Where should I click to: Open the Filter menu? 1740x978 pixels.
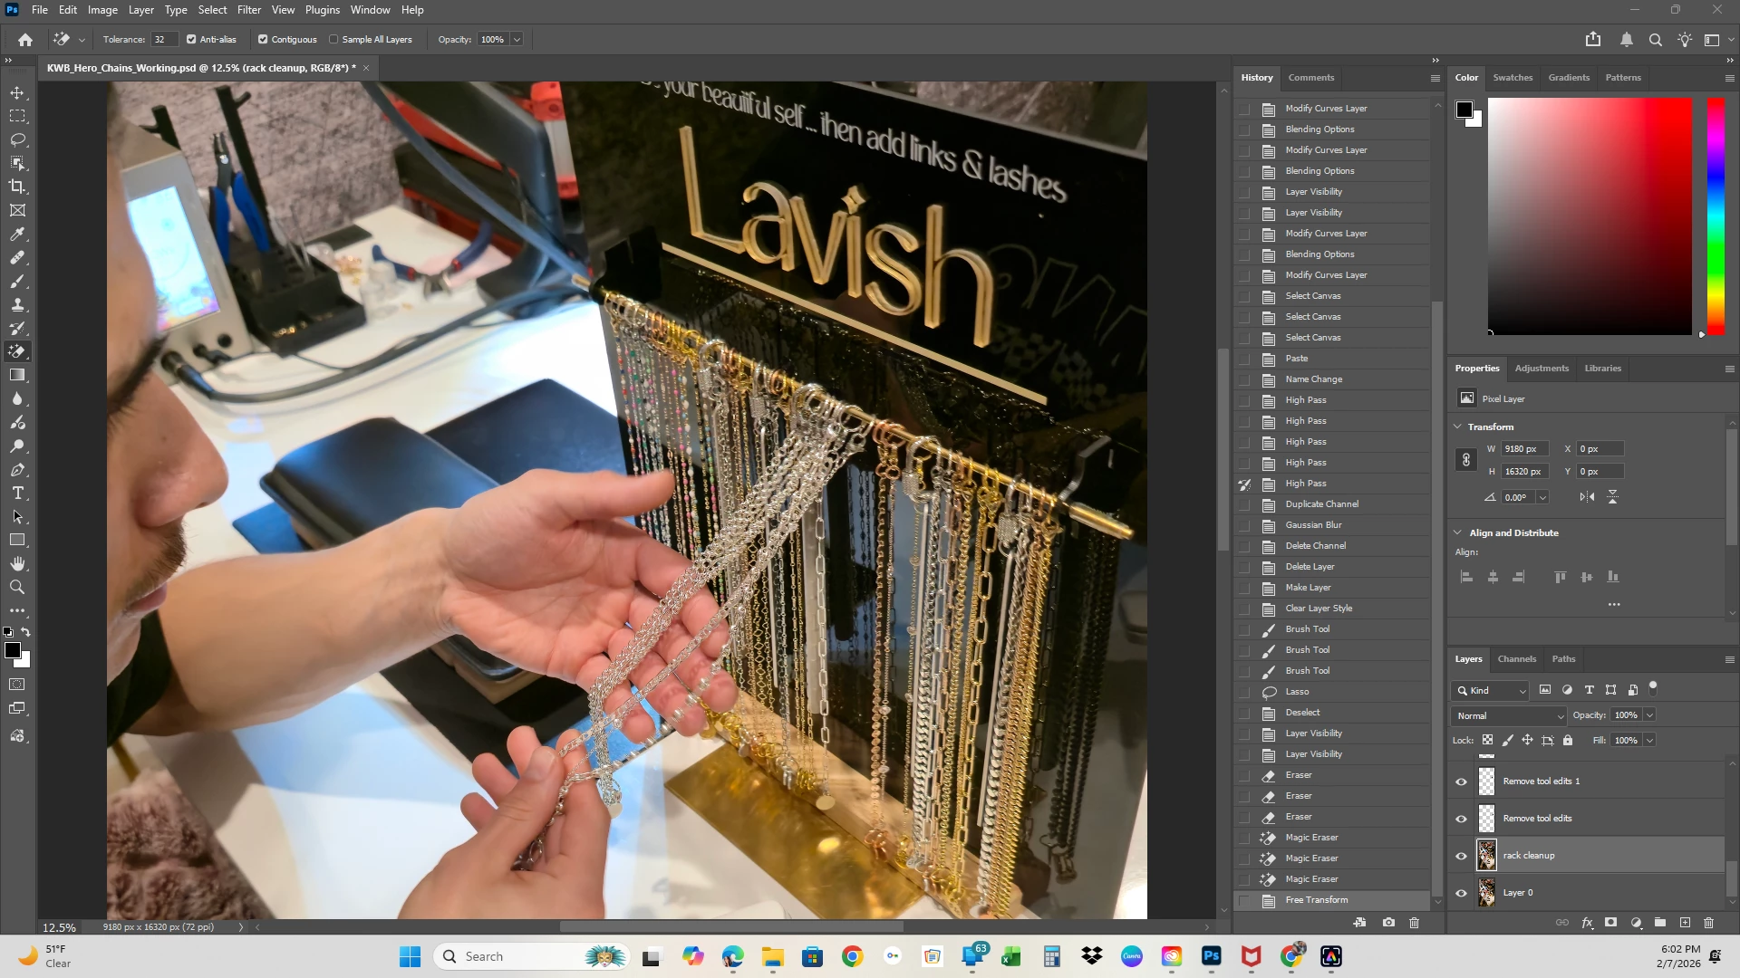pyautogui.click(x=248, y=10)
